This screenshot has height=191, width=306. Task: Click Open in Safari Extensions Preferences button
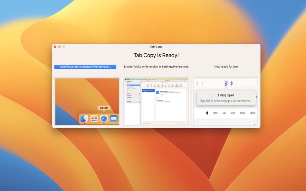coord(85,67)
